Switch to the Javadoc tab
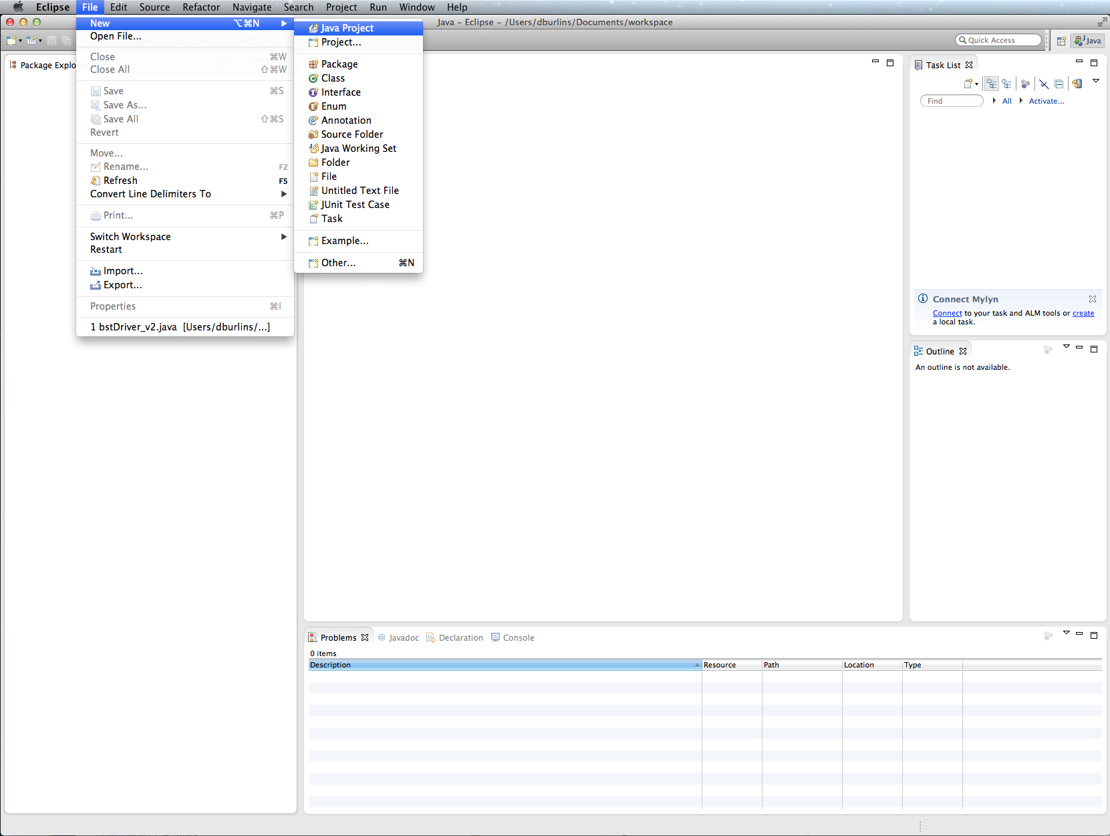Screen dimensions: 1110x836 tap(398, 637)
